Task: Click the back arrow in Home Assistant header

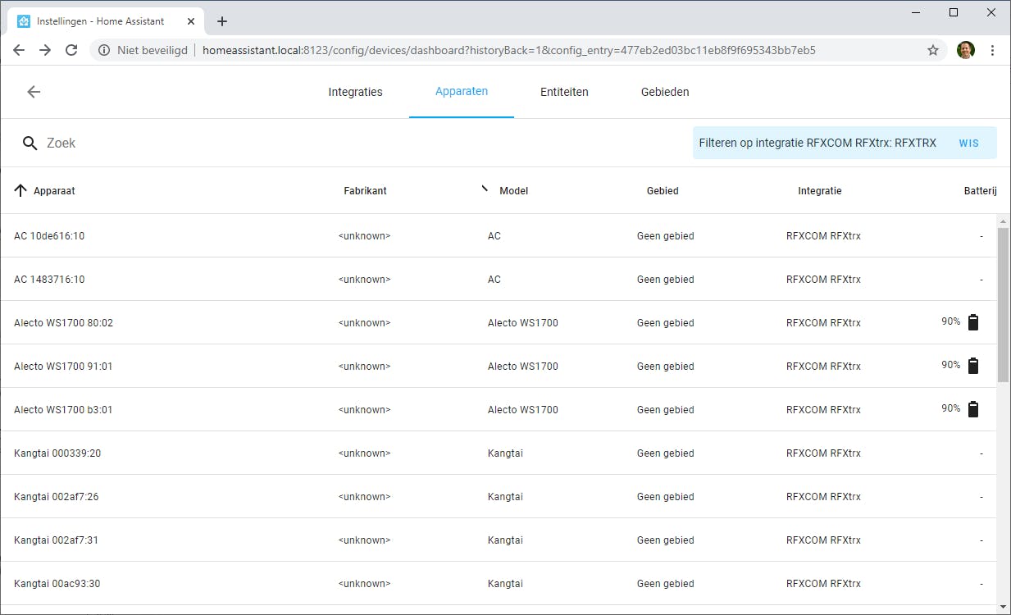Action: tap(34, 92)
